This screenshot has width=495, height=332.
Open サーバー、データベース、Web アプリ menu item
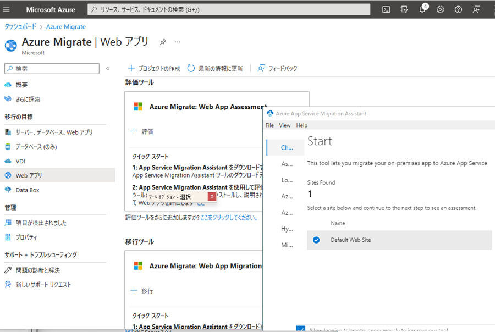pyautogui.click(x=54, y=132)
